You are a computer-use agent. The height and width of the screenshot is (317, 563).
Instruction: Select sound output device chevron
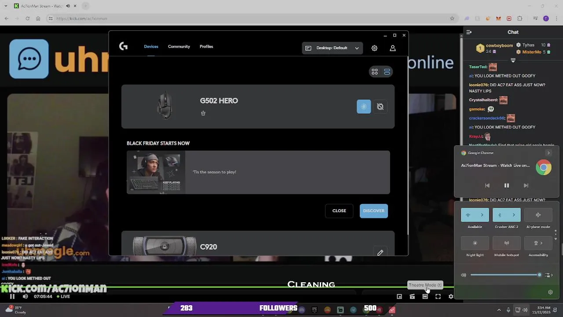[549, 275]
